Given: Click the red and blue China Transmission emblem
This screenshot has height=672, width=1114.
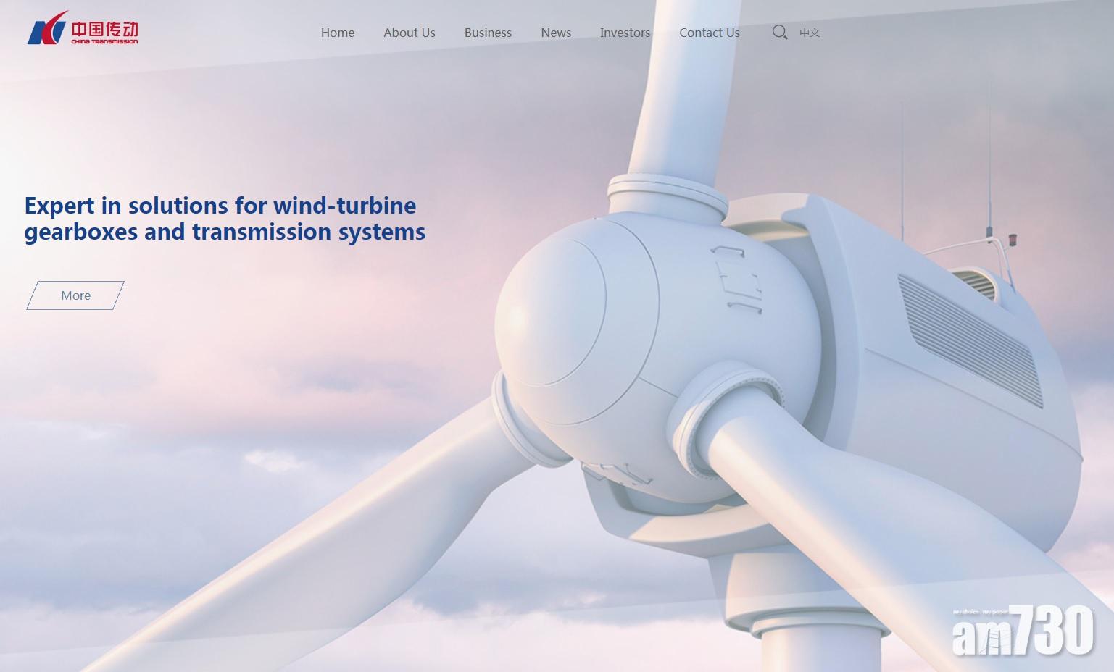Looking at the screenshot, I should [x=46, y=30].
